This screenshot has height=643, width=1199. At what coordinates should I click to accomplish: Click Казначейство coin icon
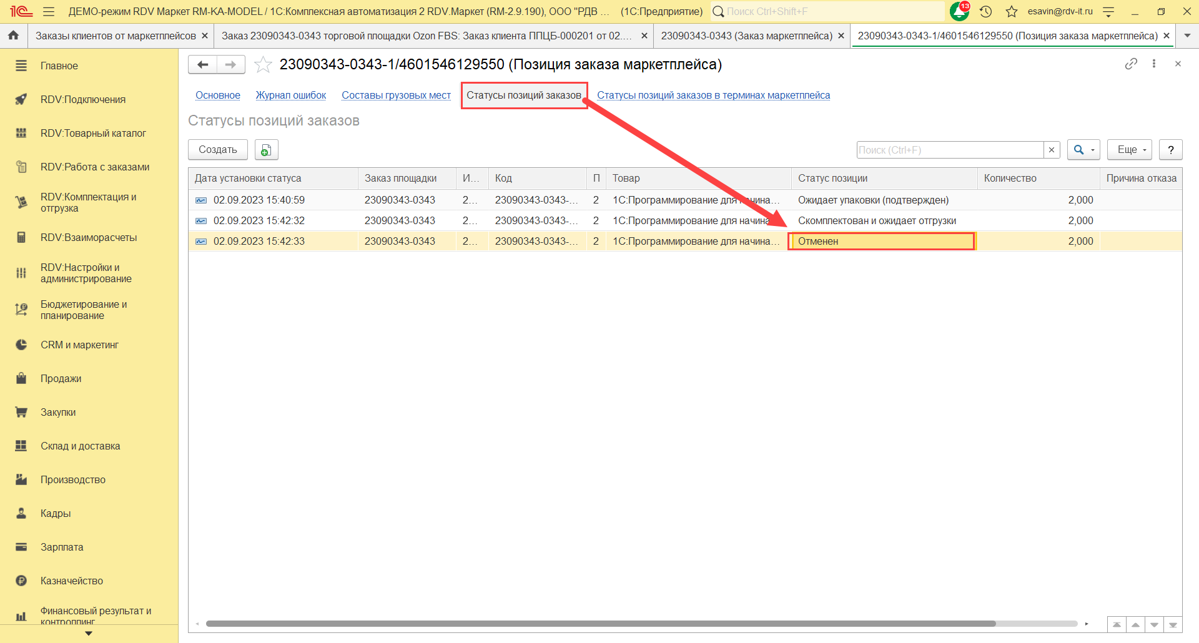[x=21, y=581]
